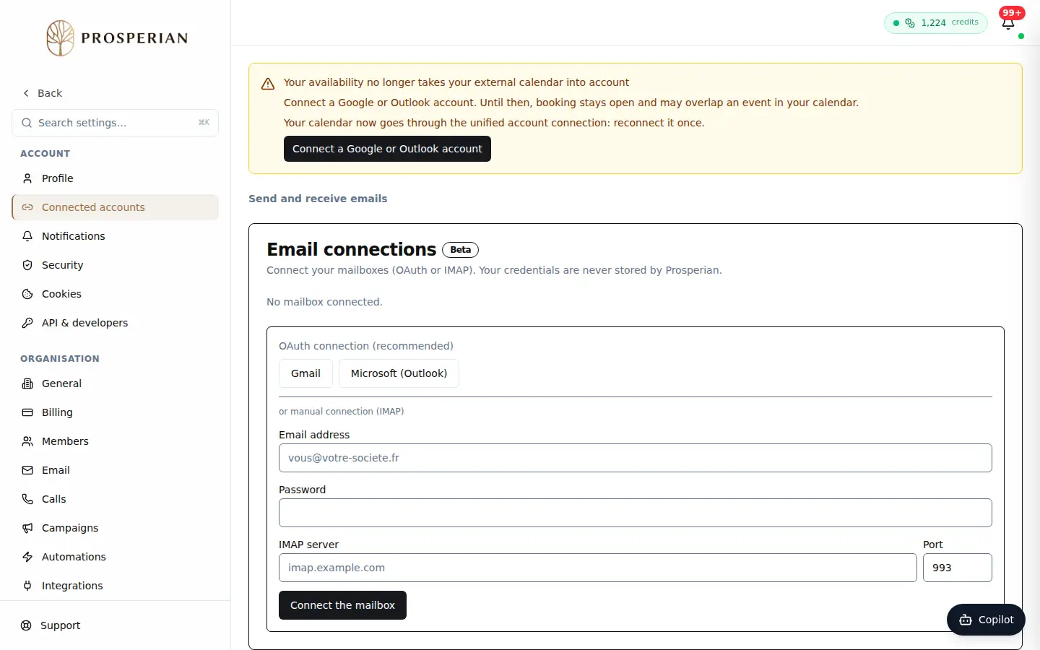Click the General building icon
The height and width of the screenshot is (650, 1040).
pos(27,383)
